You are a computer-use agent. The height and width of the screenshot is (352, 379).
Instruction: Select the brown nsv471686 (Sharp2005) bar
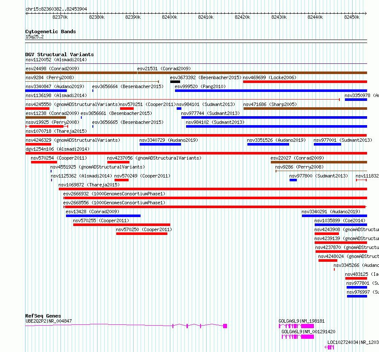(x=305, y=109)
